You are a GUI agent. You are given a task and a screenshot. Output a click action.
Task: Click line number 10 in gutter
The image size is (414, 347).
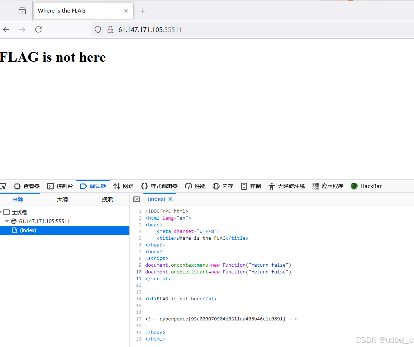139,272
